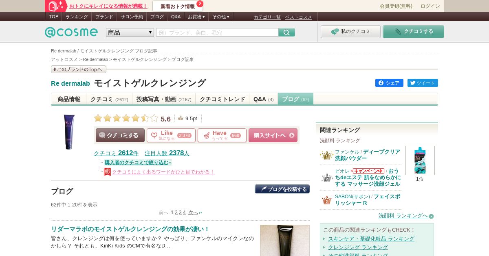Image resolution: width=489 pixels, height=256 pixels.
Task: Switch to the Q&A (4) tab
Action: tap(264, 99)
